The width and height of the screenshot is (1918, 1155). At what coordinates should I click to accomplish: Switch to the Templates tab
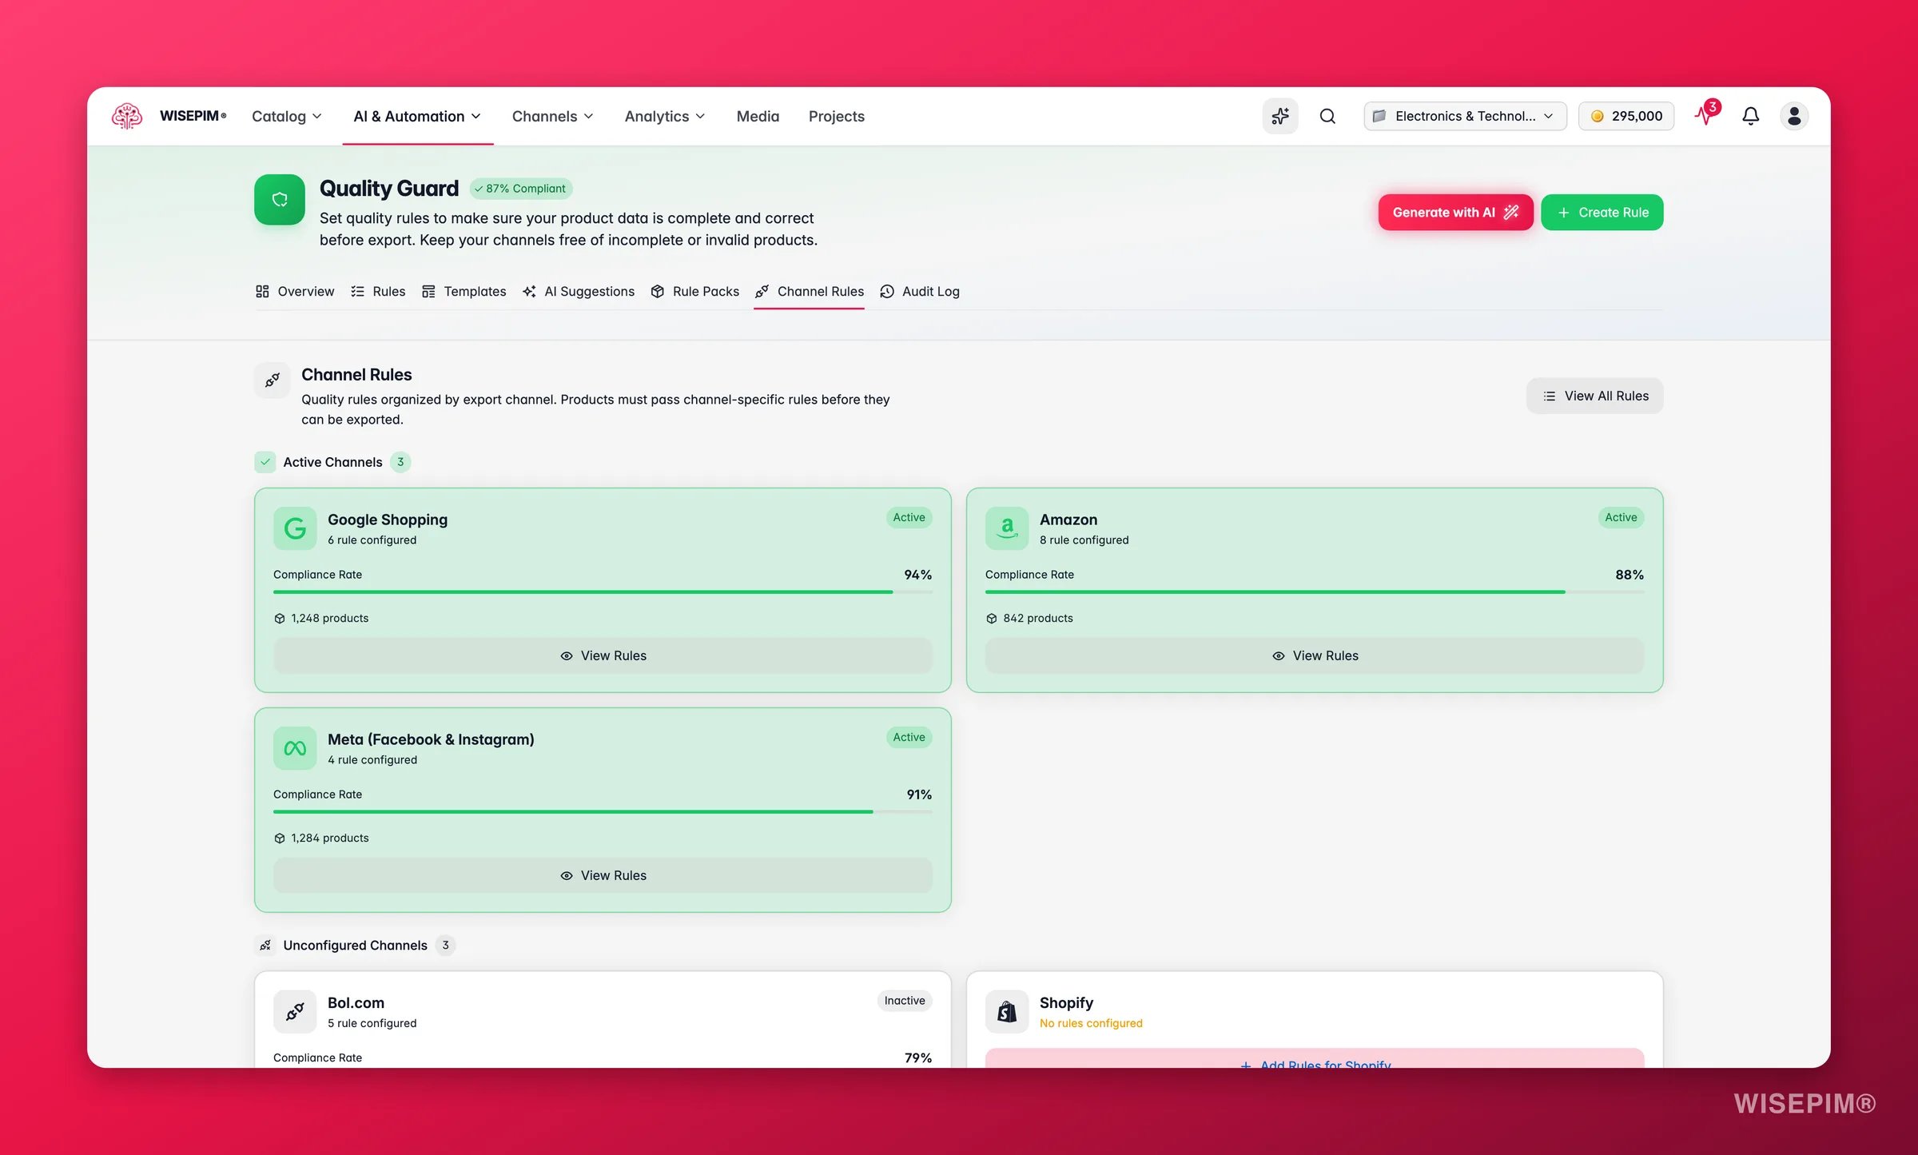tap(464, 291)
